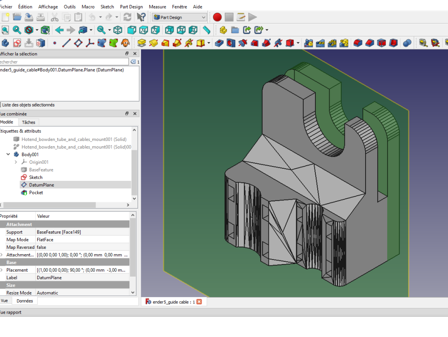Click the red macro record button
Viewport: 448px width, 337px height.
pyautogui.click(x=217, y=17)
